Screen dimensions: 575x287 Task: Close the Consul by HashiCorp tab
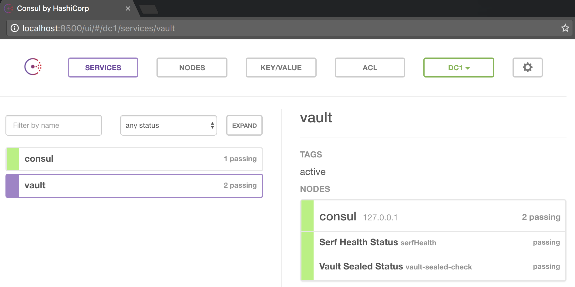tap(128, 8)
